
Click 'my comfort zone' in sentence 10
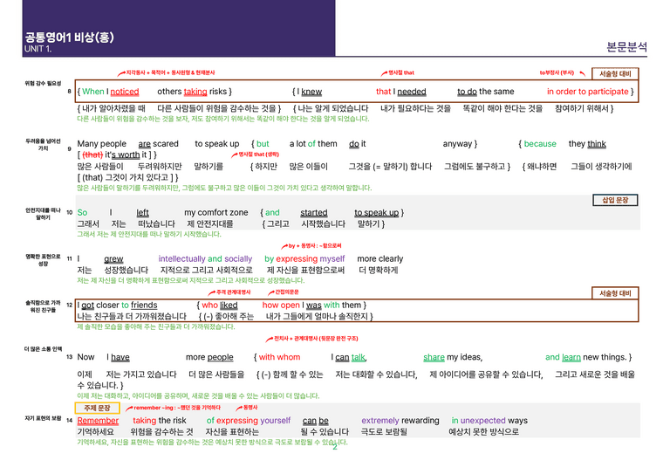coord(216,212)
